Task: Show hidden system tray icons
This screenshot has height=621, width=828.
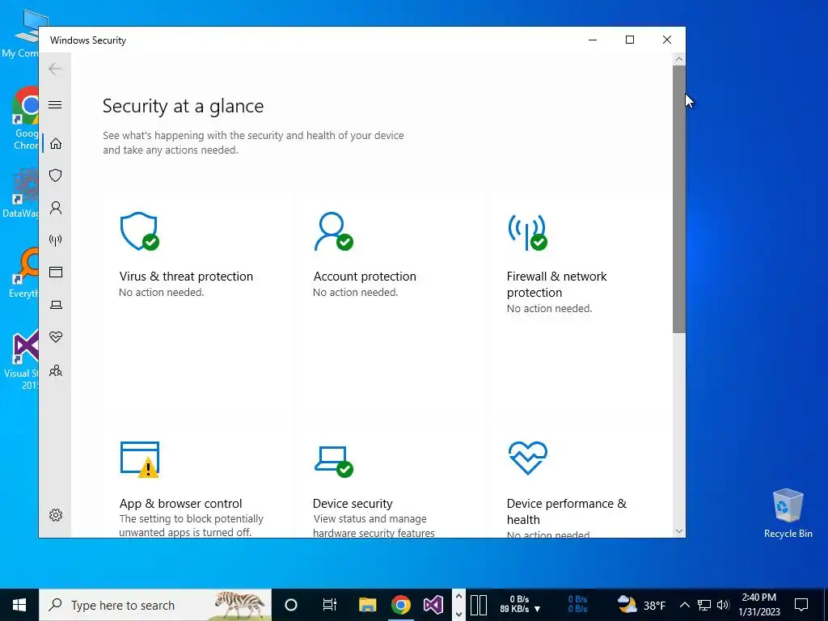Action: click(x=684, y=605)
